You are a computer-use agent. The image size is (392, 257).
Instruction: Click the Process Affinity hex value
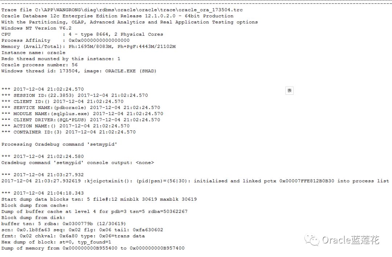click(99, 40)
